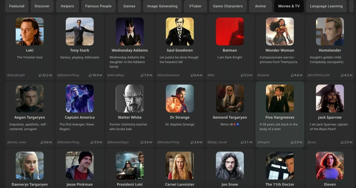Select the Game Characters tab
The image size is (356, 188).
point(228,6)
